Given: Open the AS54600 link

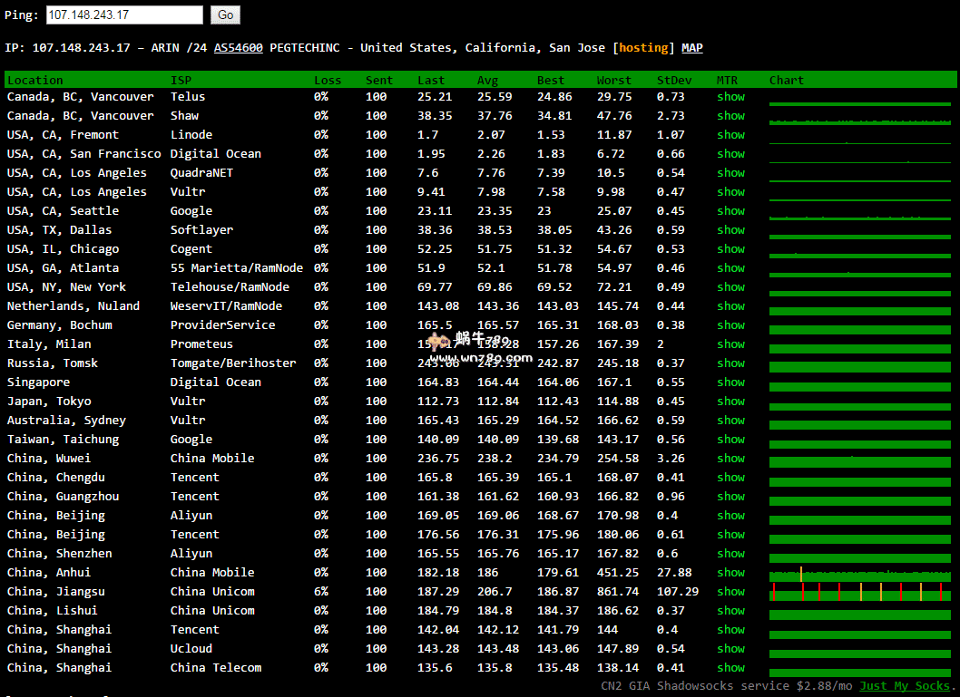Looking at the screenshot, I should tap(238, 48).
